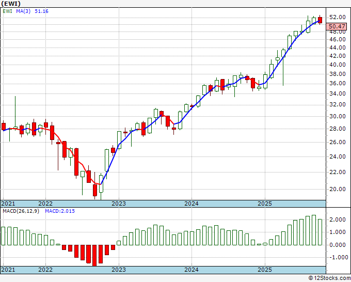Click the 36.00 price axis label
This screenshot has width=351, height=282.
pyautogui.click(x=337, y=84)
